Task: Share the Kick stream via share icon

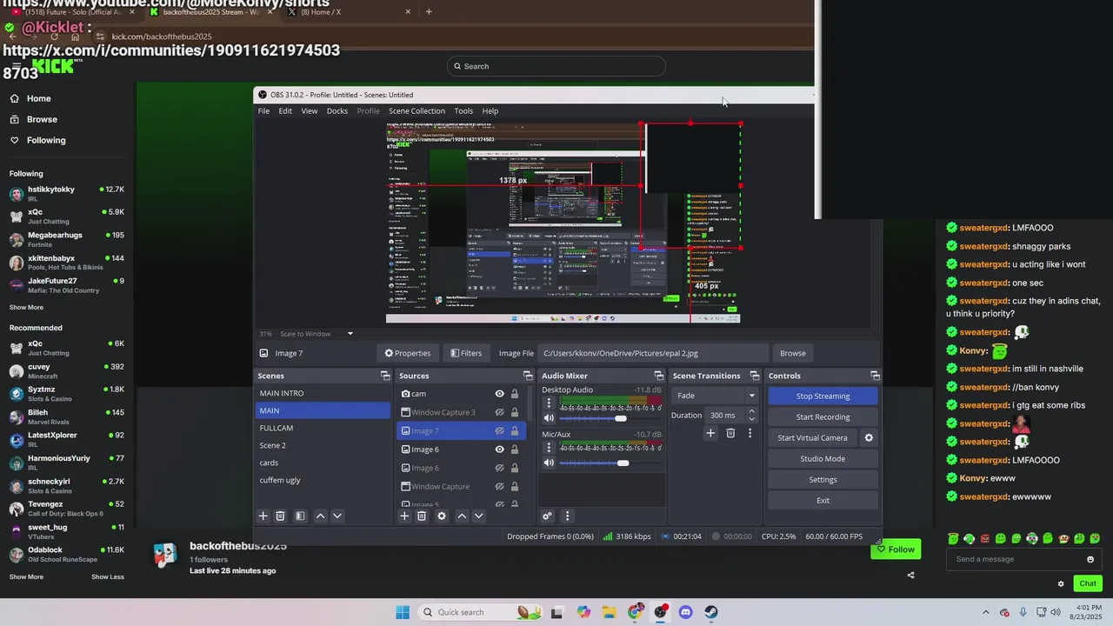Action: tap(910, 575)
